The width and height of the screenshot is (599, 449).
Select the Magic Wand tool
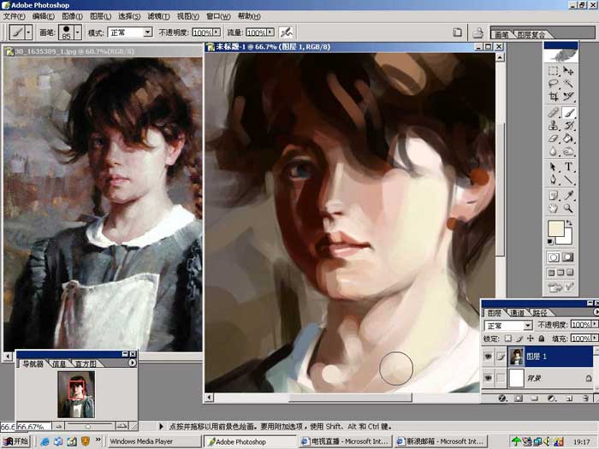[568, 84]
